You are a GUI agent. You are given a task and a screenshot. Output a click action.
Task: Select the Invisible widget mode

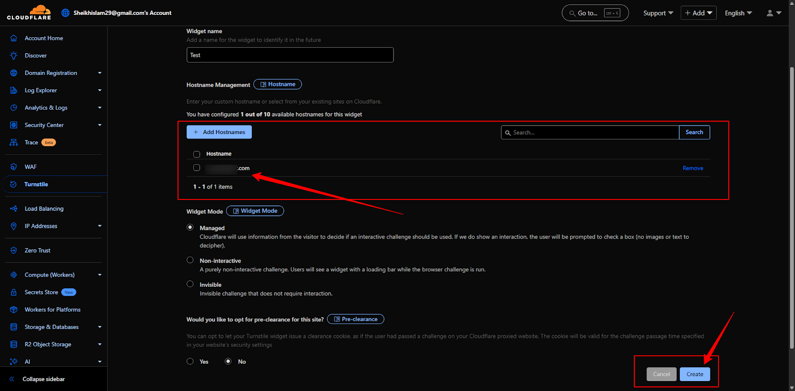190,284
